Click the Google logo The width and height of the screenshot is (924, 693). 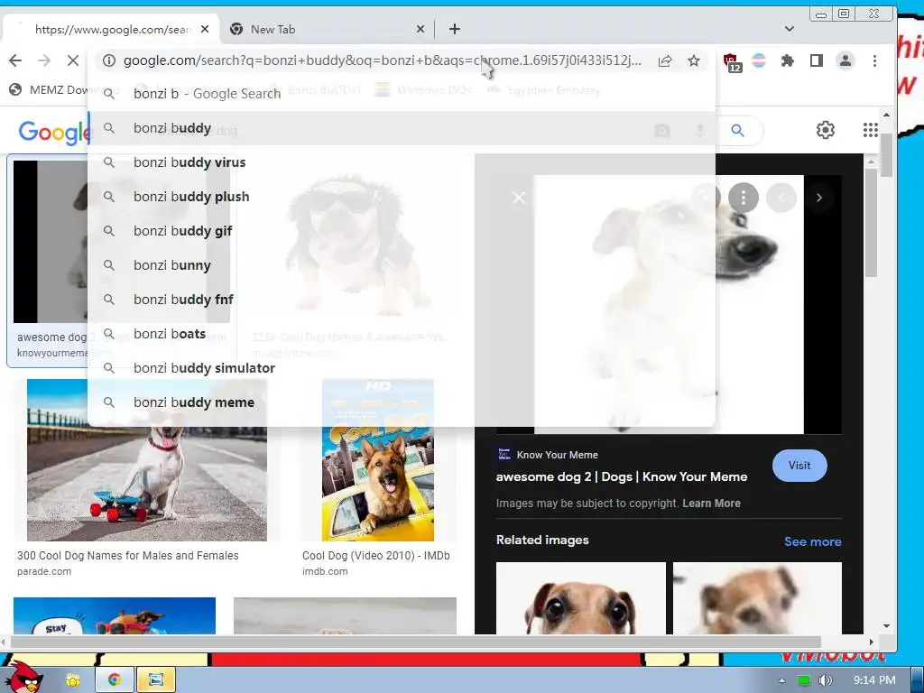(x=53, y=132)
